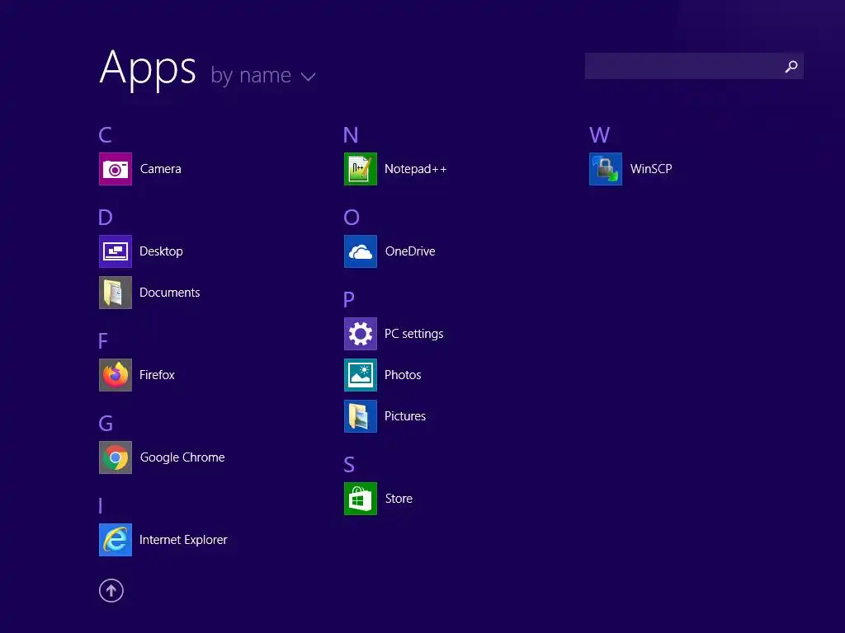Select the letter D group header
The height and width of the screenshot is (633, 845).
pos(105,218)
